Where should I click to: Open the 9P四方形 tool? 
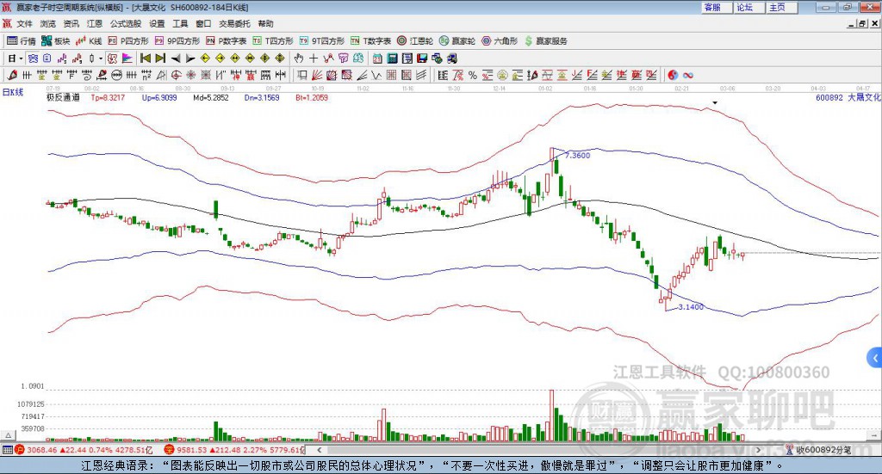click(177, 41)
